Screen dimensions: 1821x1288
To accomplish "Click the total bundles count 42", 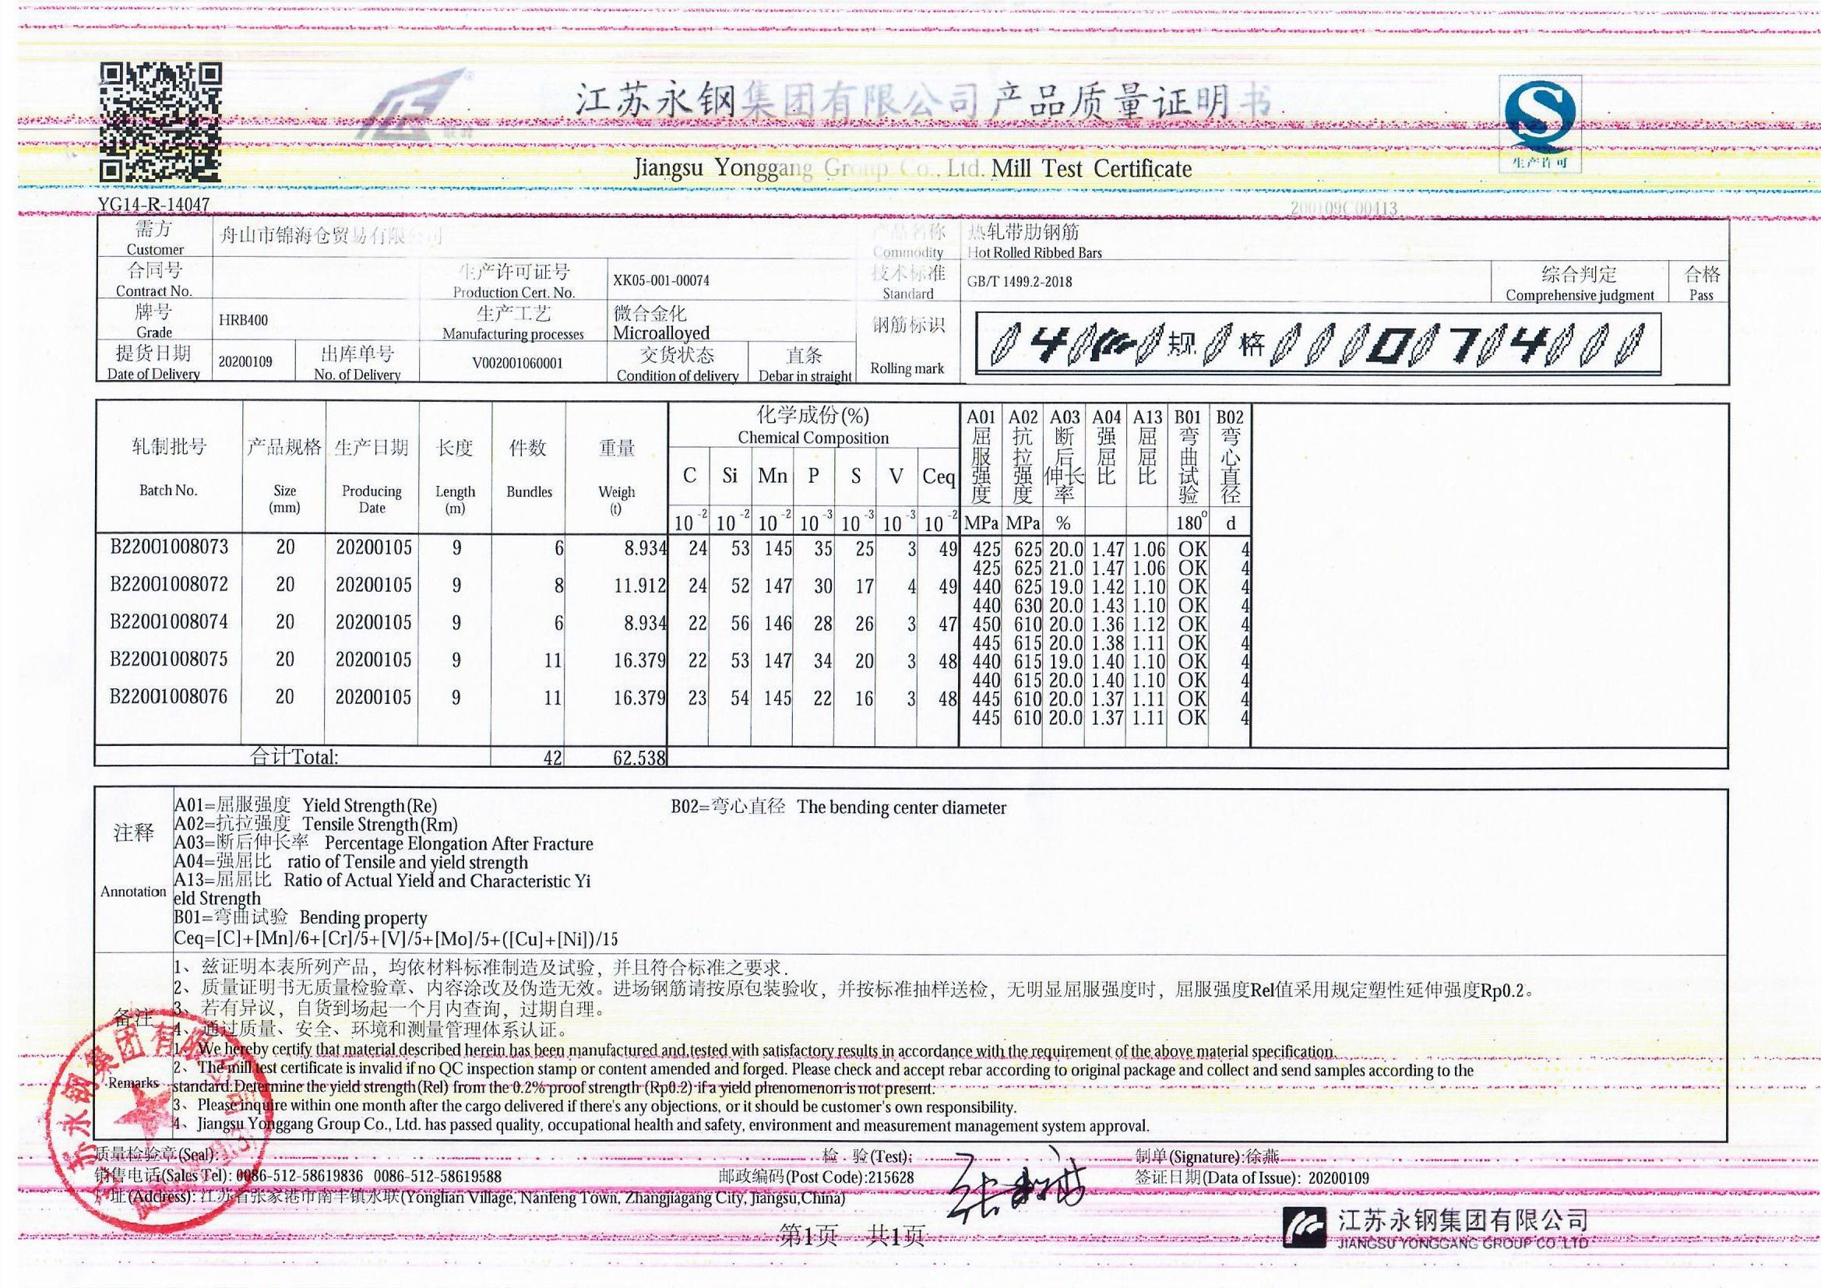I will click(x=553, y=758).
